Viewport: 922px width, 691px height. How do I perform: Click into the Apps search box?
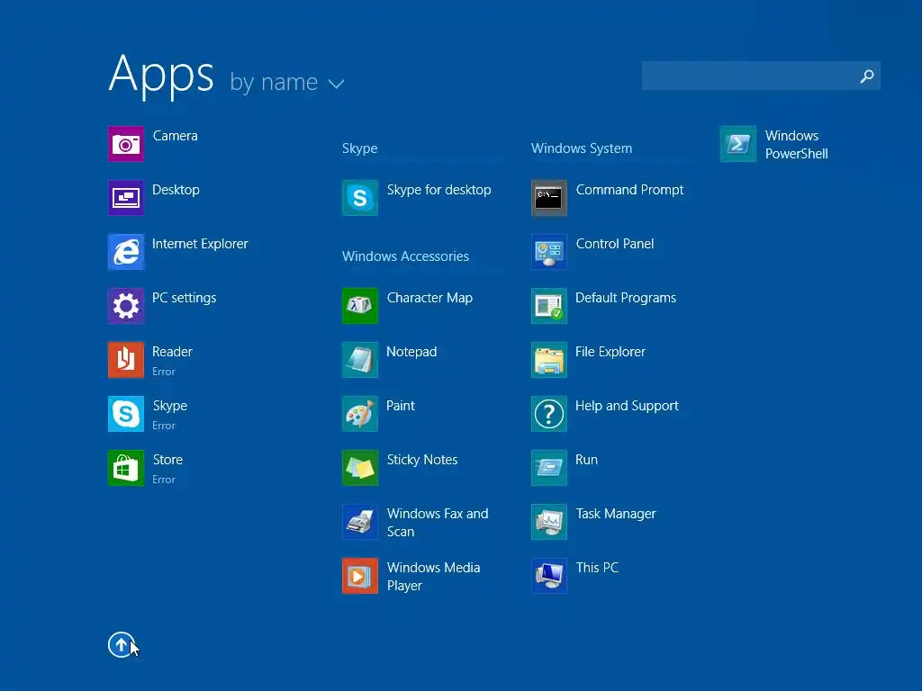761,76
